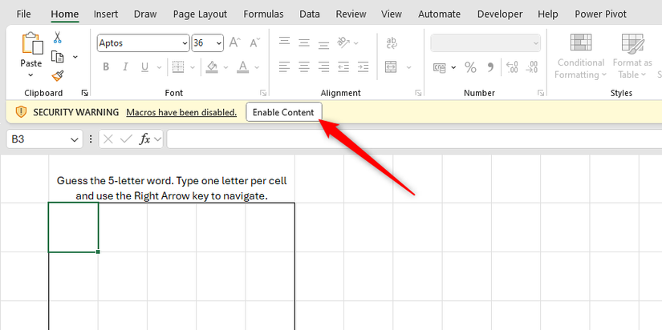Click 'Macros have been disabled.' link
The height and width of the screenshot is (330, 662).
(x=181, y=112)
